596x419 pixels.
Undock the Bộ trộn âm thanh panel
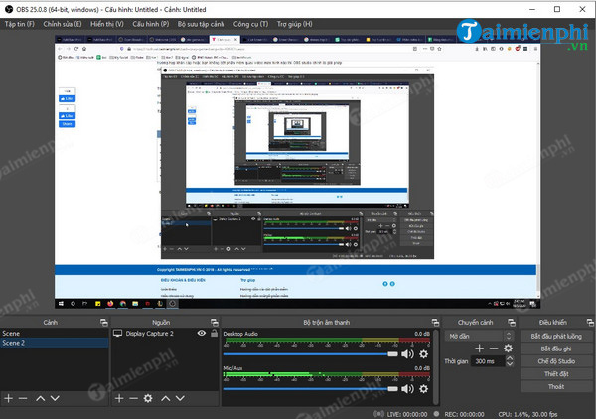click(x=435, y=322)
